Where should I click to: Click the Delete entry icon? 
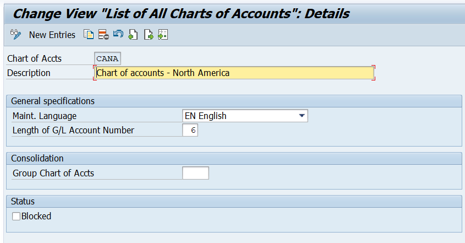103,35
